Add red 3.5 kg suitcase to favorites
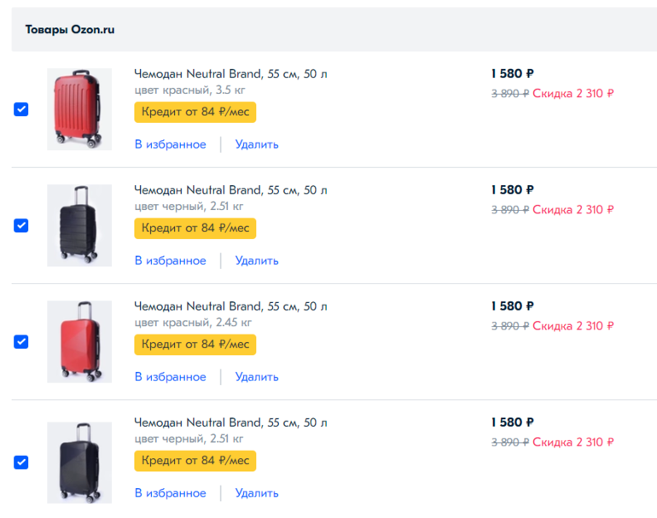This screenshot has height=518, width=657. (x=170, y=144)
